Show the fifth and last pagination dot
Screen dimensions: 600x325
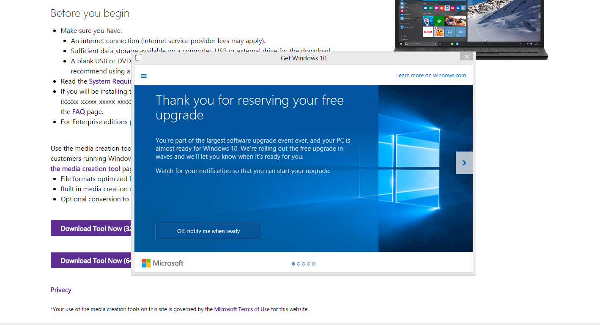pyautogui.click(x=314, y=264)
